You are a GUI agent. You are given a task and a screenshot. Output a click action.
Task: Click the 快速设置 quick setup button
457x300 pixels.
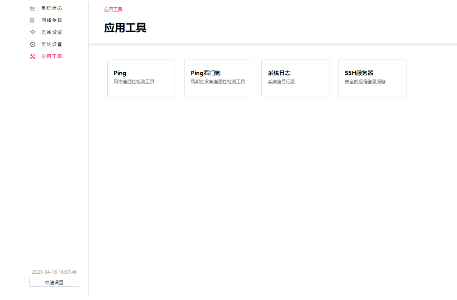(x=54, y=282)
